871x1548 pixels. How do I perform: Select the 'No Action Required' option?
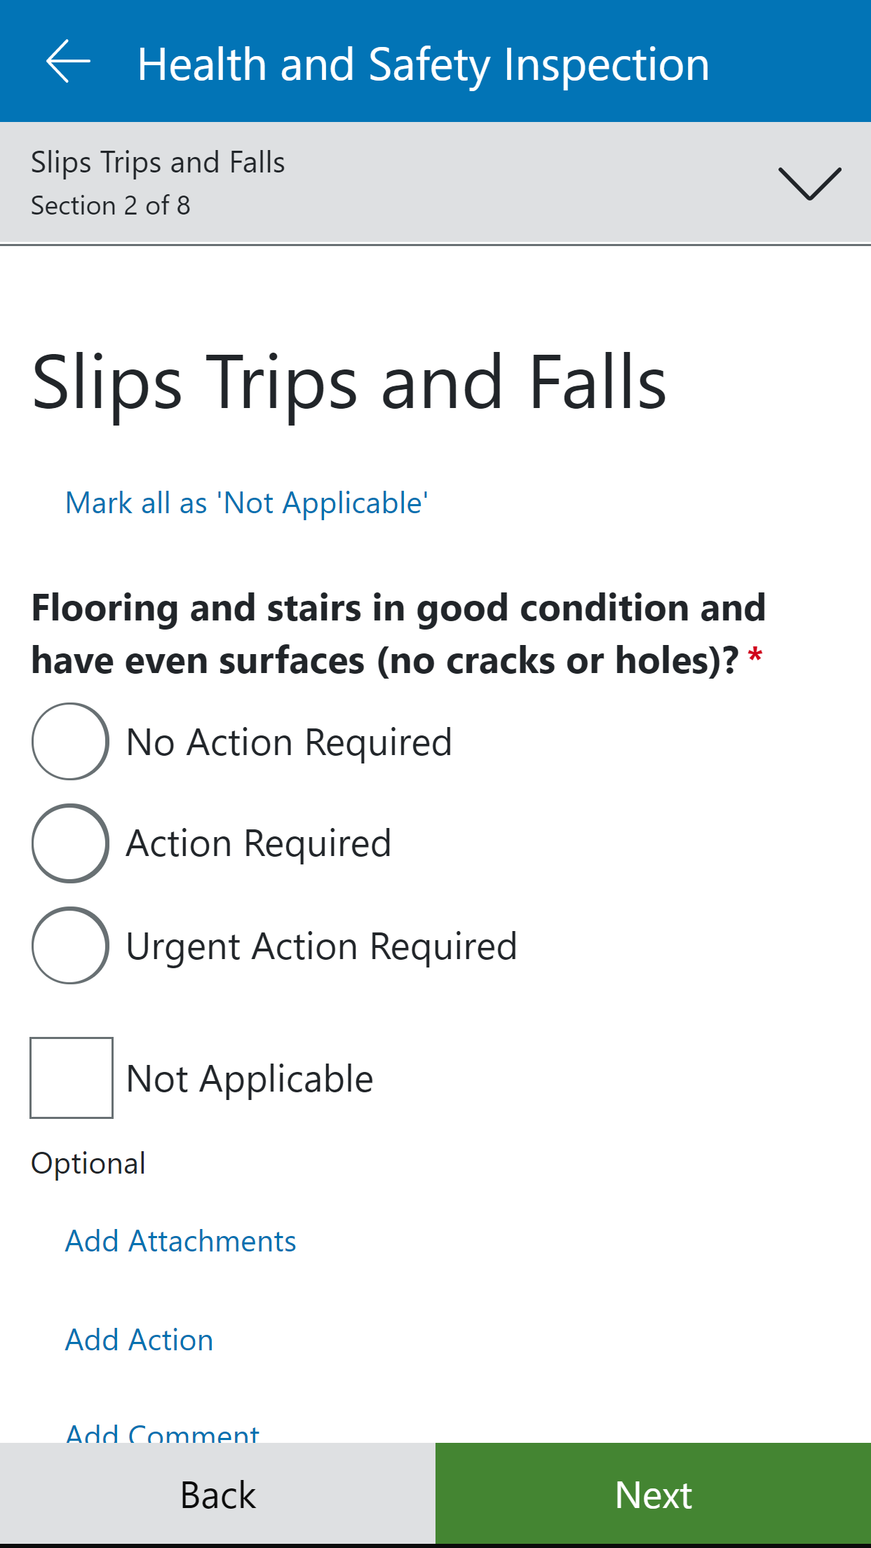(69, 742)
